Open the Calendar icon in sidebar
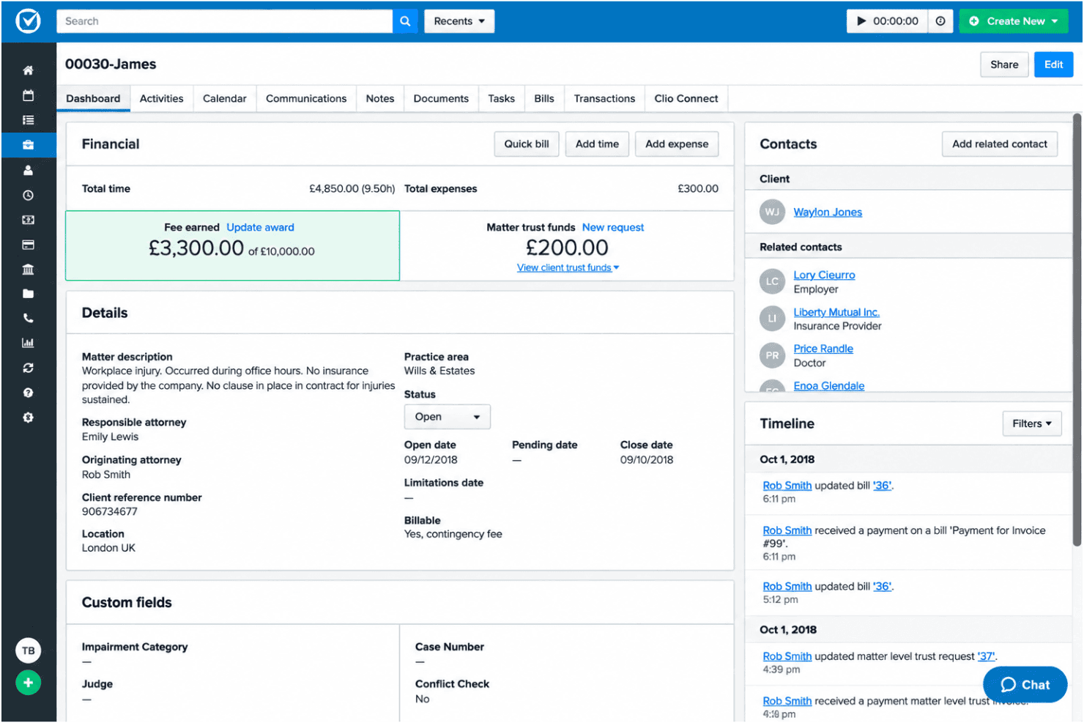 click(28, 95)
